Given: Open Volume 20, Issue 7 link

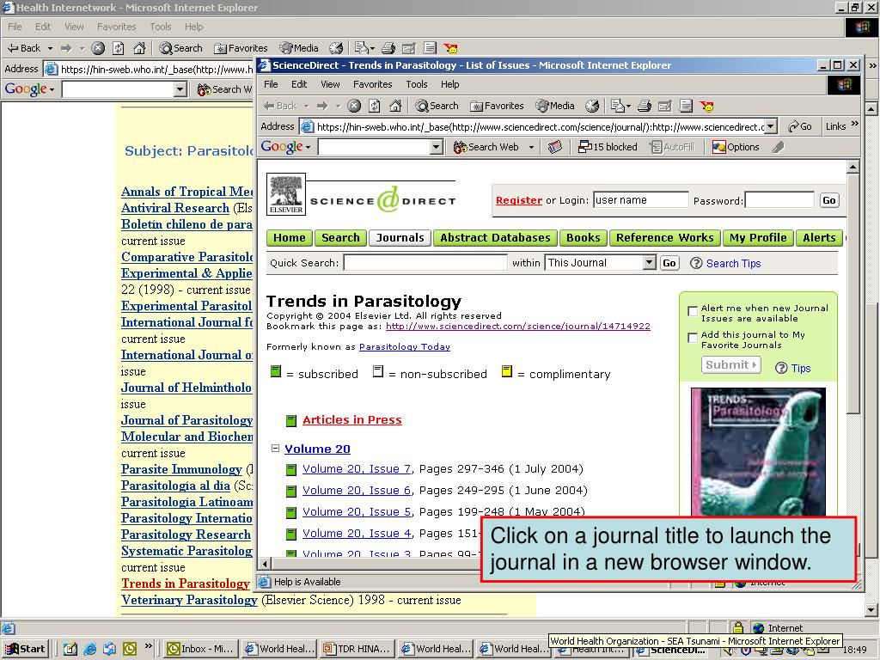Looking at the screenshot, I should coord(357,468).
